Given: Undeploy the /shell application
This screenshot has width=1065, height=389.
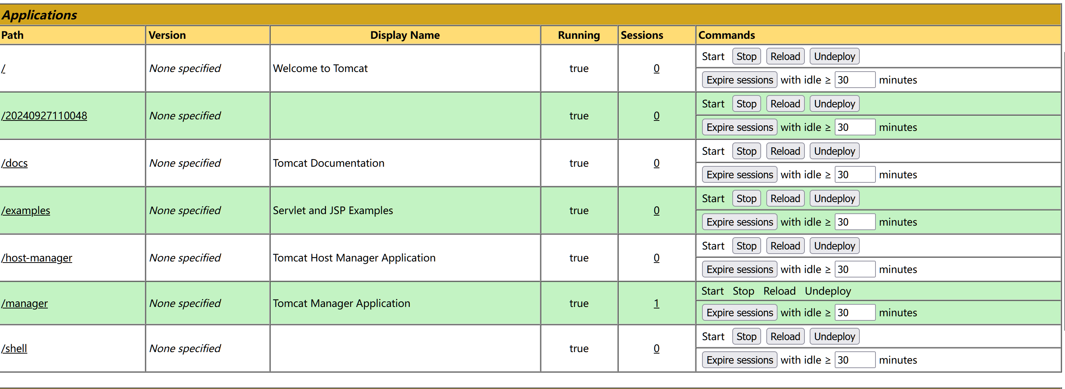Looking at the screenshot, I should pos(834,337).
